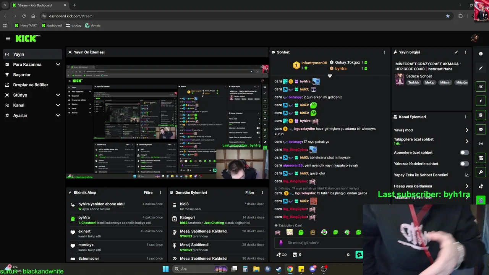
Task: Open Yayın bilgisi three-dot menu
Action: point(465,52)
